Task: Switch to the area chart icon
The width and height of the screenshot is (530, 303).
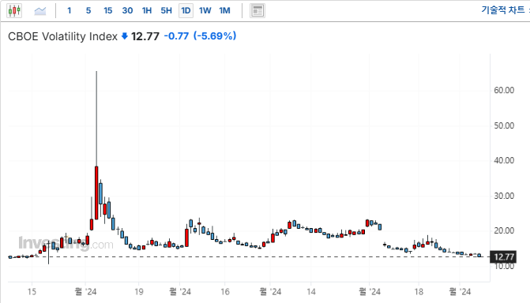Action: click(x=39, y=11)
